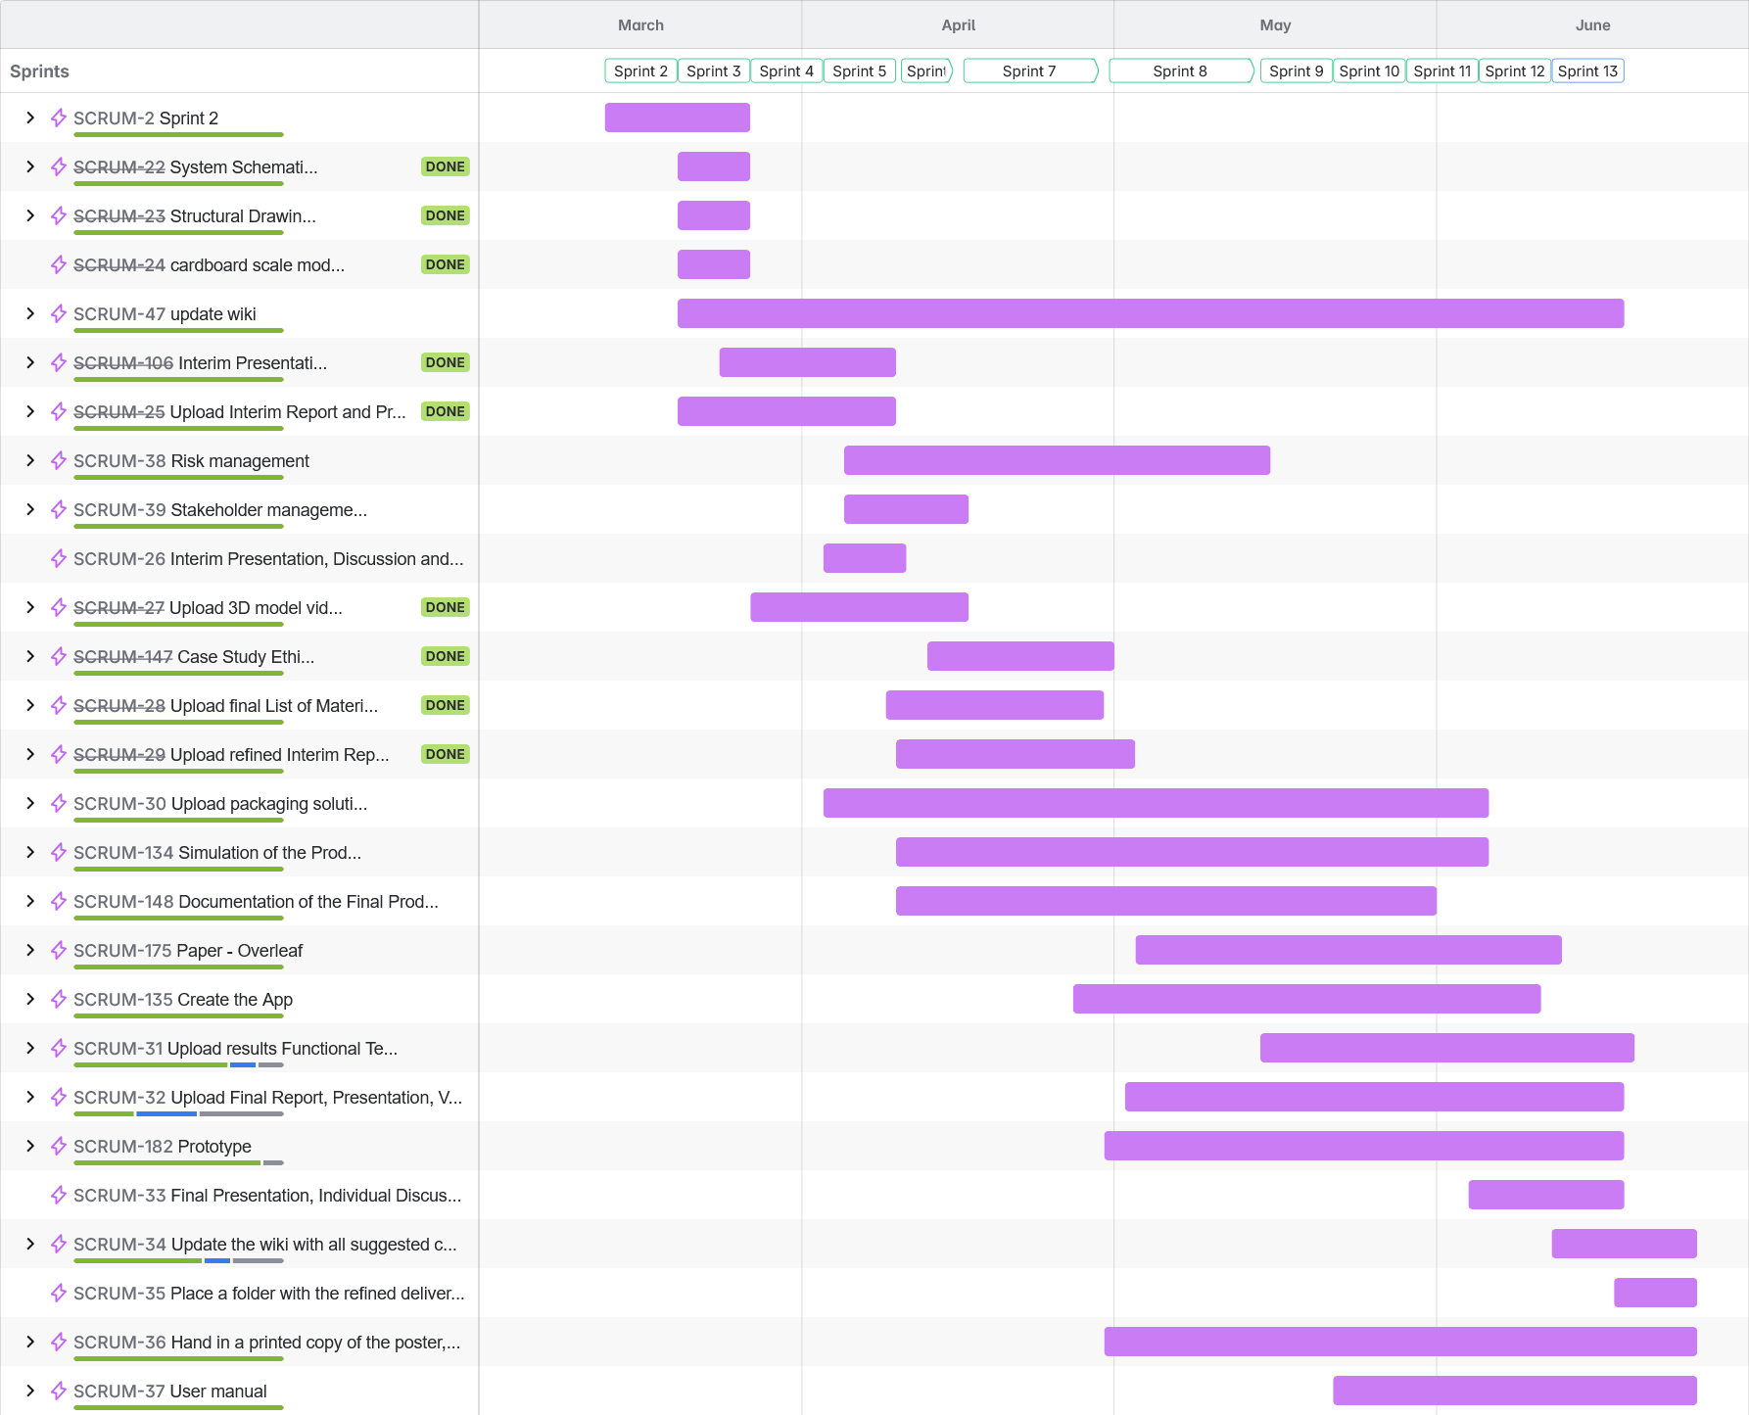This screenshot has height=1415, width=1749.
Task: Click the epic icon for SCRUM-37 User manual
Action: [59, 1391]
